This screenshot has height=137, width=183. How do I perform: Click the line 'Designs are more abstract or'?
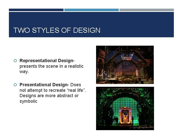[49, 96]
